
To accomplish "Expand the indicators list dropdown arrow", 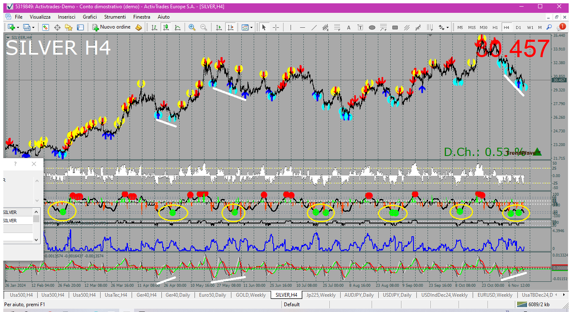I will click(252, 27).
